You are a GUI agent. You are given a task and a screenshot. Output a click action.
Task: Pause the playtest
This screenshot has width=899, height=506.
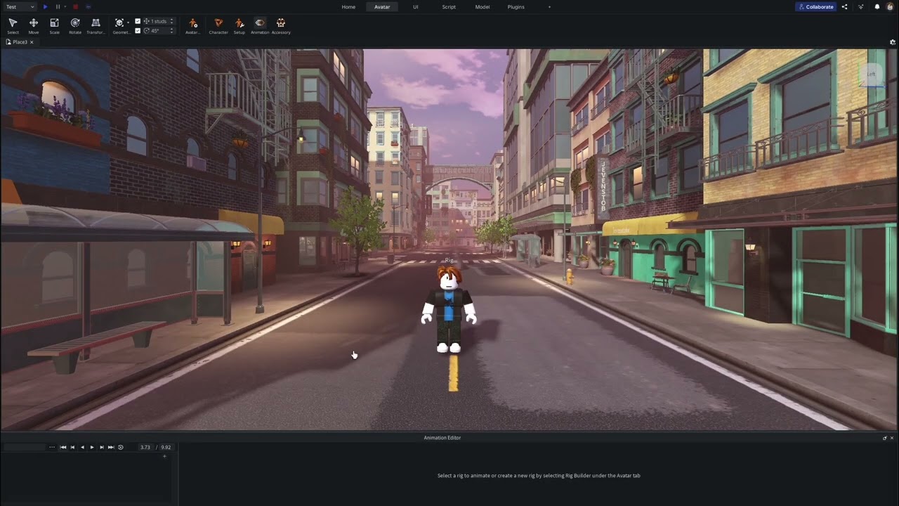click(58, 6)
